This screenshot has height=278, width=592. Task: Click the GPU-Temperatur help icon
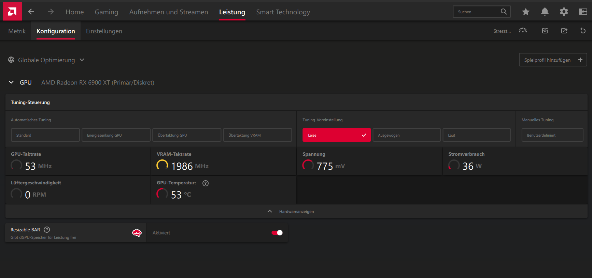206,183
